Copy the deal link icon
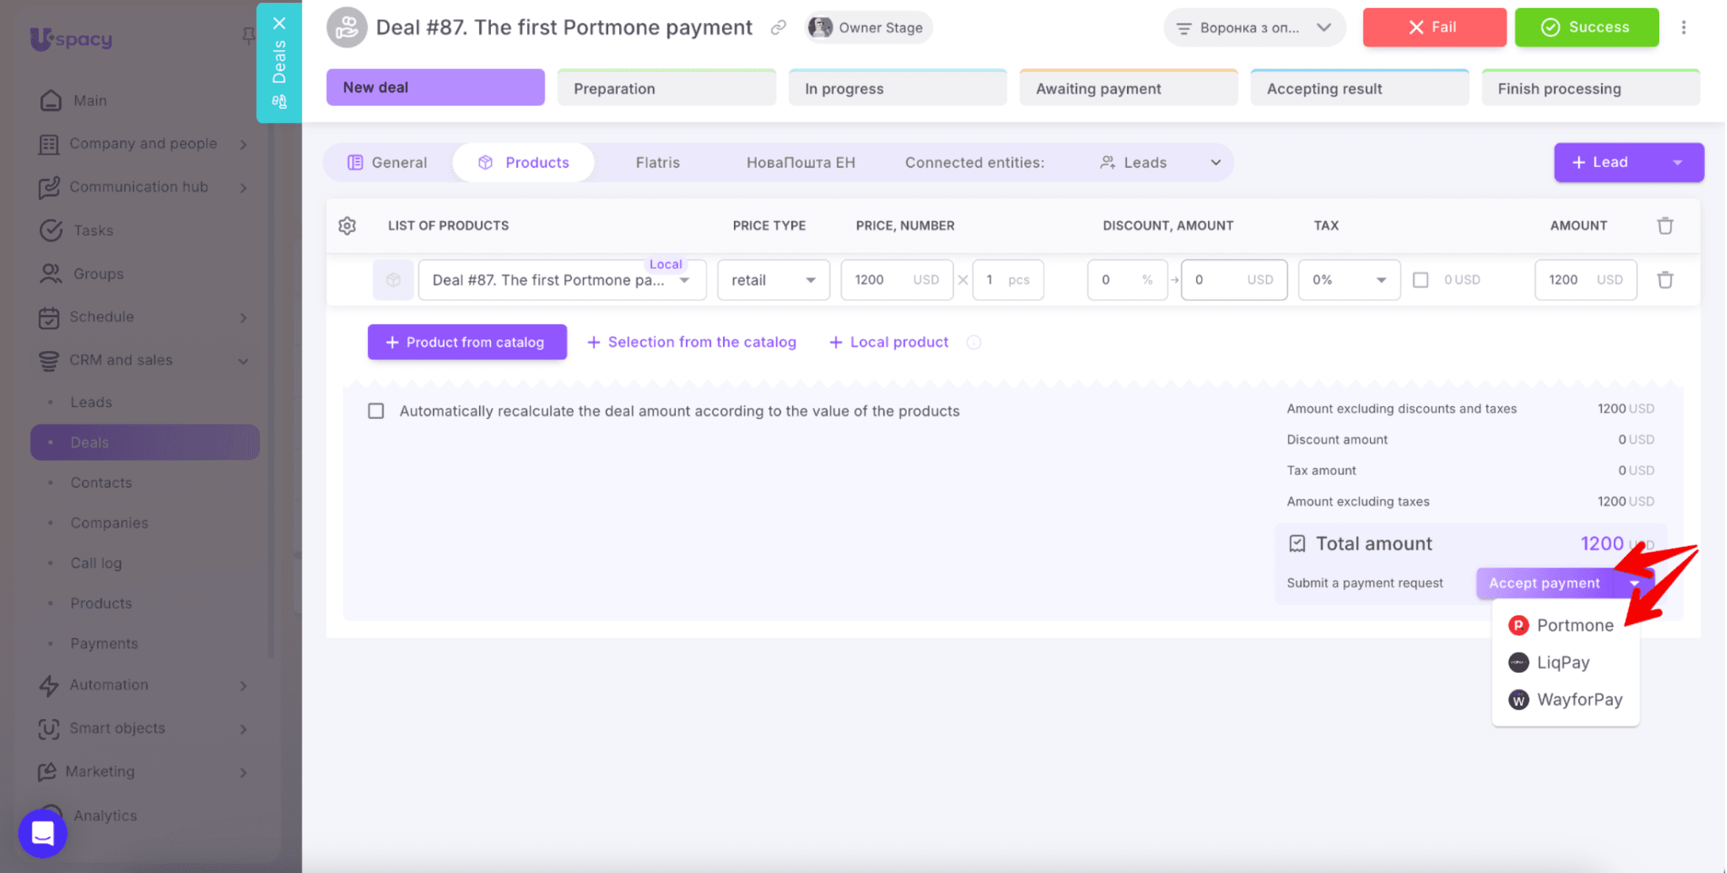Viewport: 1727px width, 873px height. 778,28
